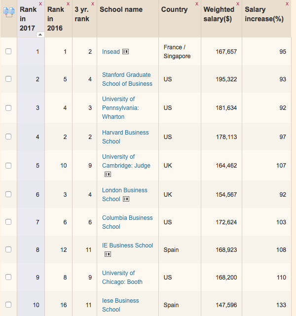The height and width of the screenshot is (316, 296).
Task: Check the IE Business School checkbox
Action: [8, 249]
